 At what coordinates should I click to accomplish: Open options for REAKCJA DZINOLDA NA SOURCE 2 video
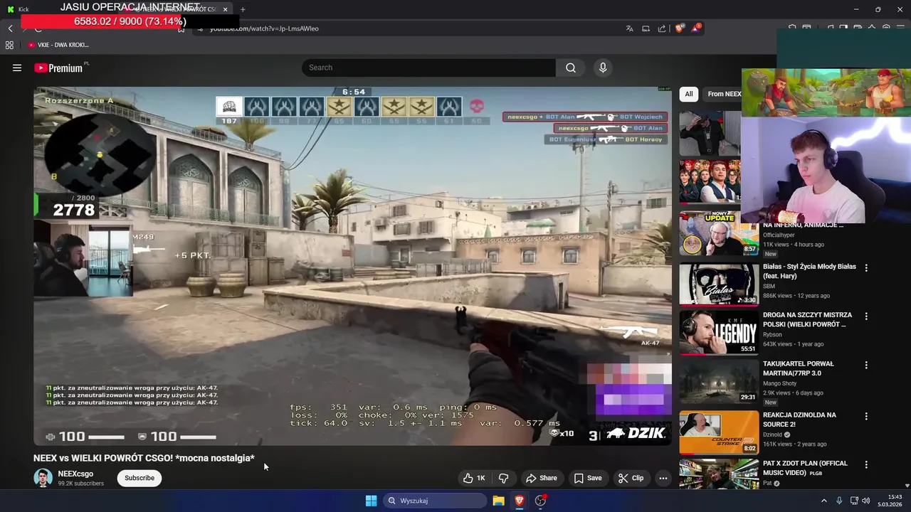[x=866, y=416]
